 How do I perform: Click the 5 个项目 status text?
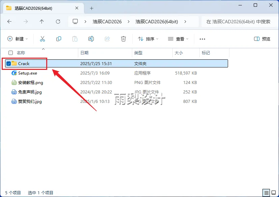[x=13, y=193]
